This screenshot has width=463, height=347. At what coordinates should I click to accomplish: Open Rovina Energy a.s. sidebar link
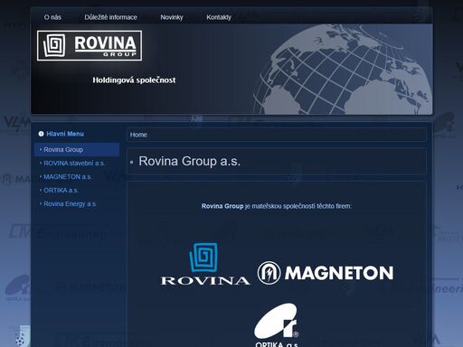pyautogui.click(x=70, y=204)
